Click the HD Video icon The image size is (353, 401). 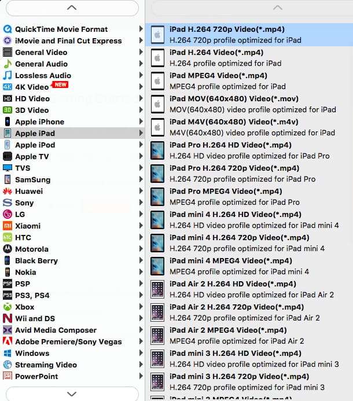pyautogui.click(x=8, y=98)
